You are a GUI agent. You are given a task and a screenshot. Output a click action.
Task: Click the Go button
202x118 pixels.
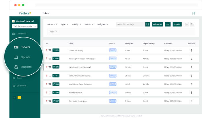point(168,24)
